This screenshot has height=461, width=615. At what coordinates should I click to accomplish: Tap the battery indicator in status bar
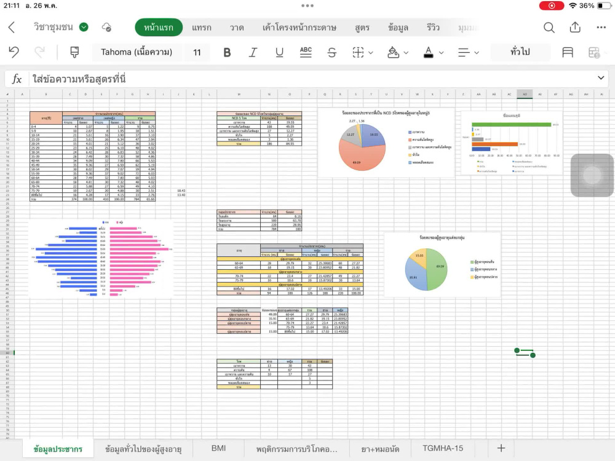click(604, 6)
